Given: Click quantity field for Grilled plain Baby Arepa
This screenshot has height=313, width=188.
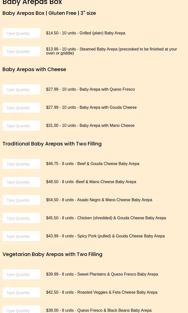Looking at the screenshot, I should click(21, 33).
